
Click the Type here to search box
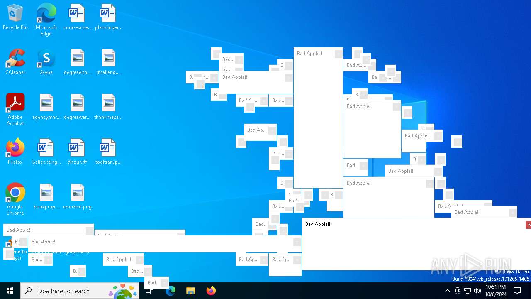[80, 291]
